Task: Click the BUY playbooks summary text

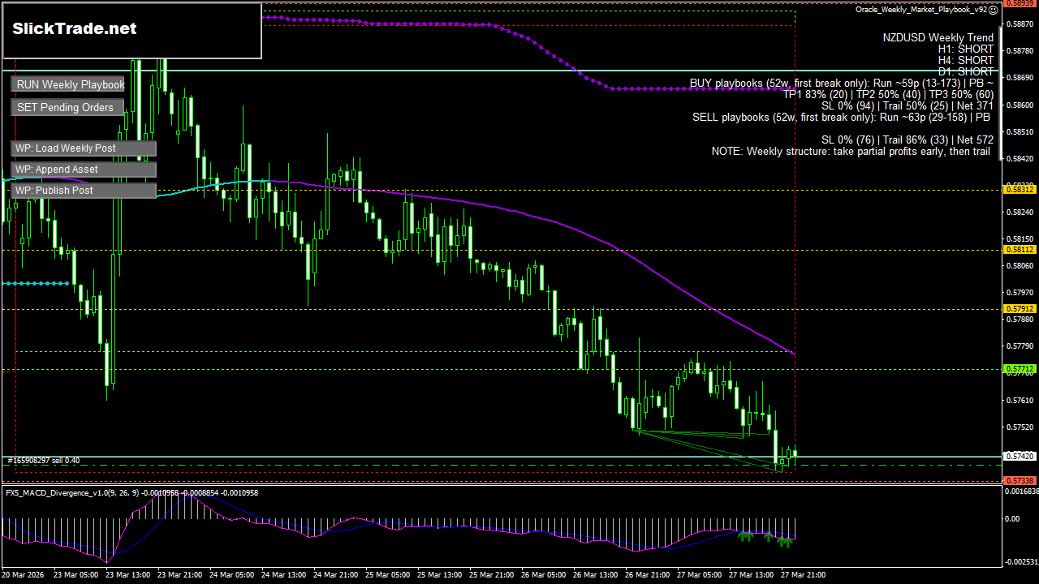Action: [x=842, y=83]
